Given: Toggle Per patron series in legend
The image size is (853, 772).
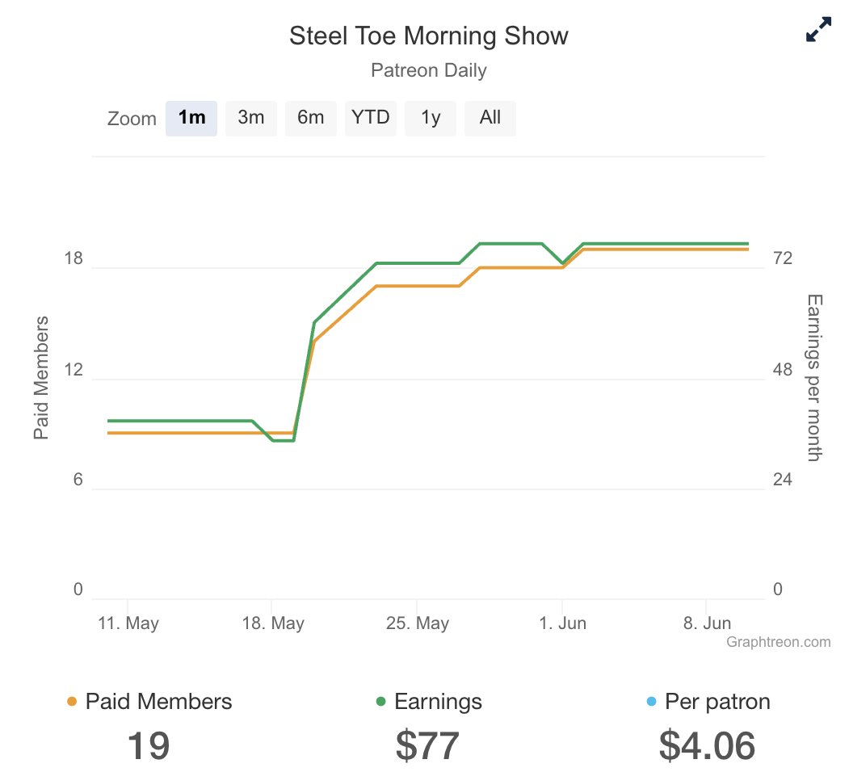Looking at the screenshot, I should [708, 701].
